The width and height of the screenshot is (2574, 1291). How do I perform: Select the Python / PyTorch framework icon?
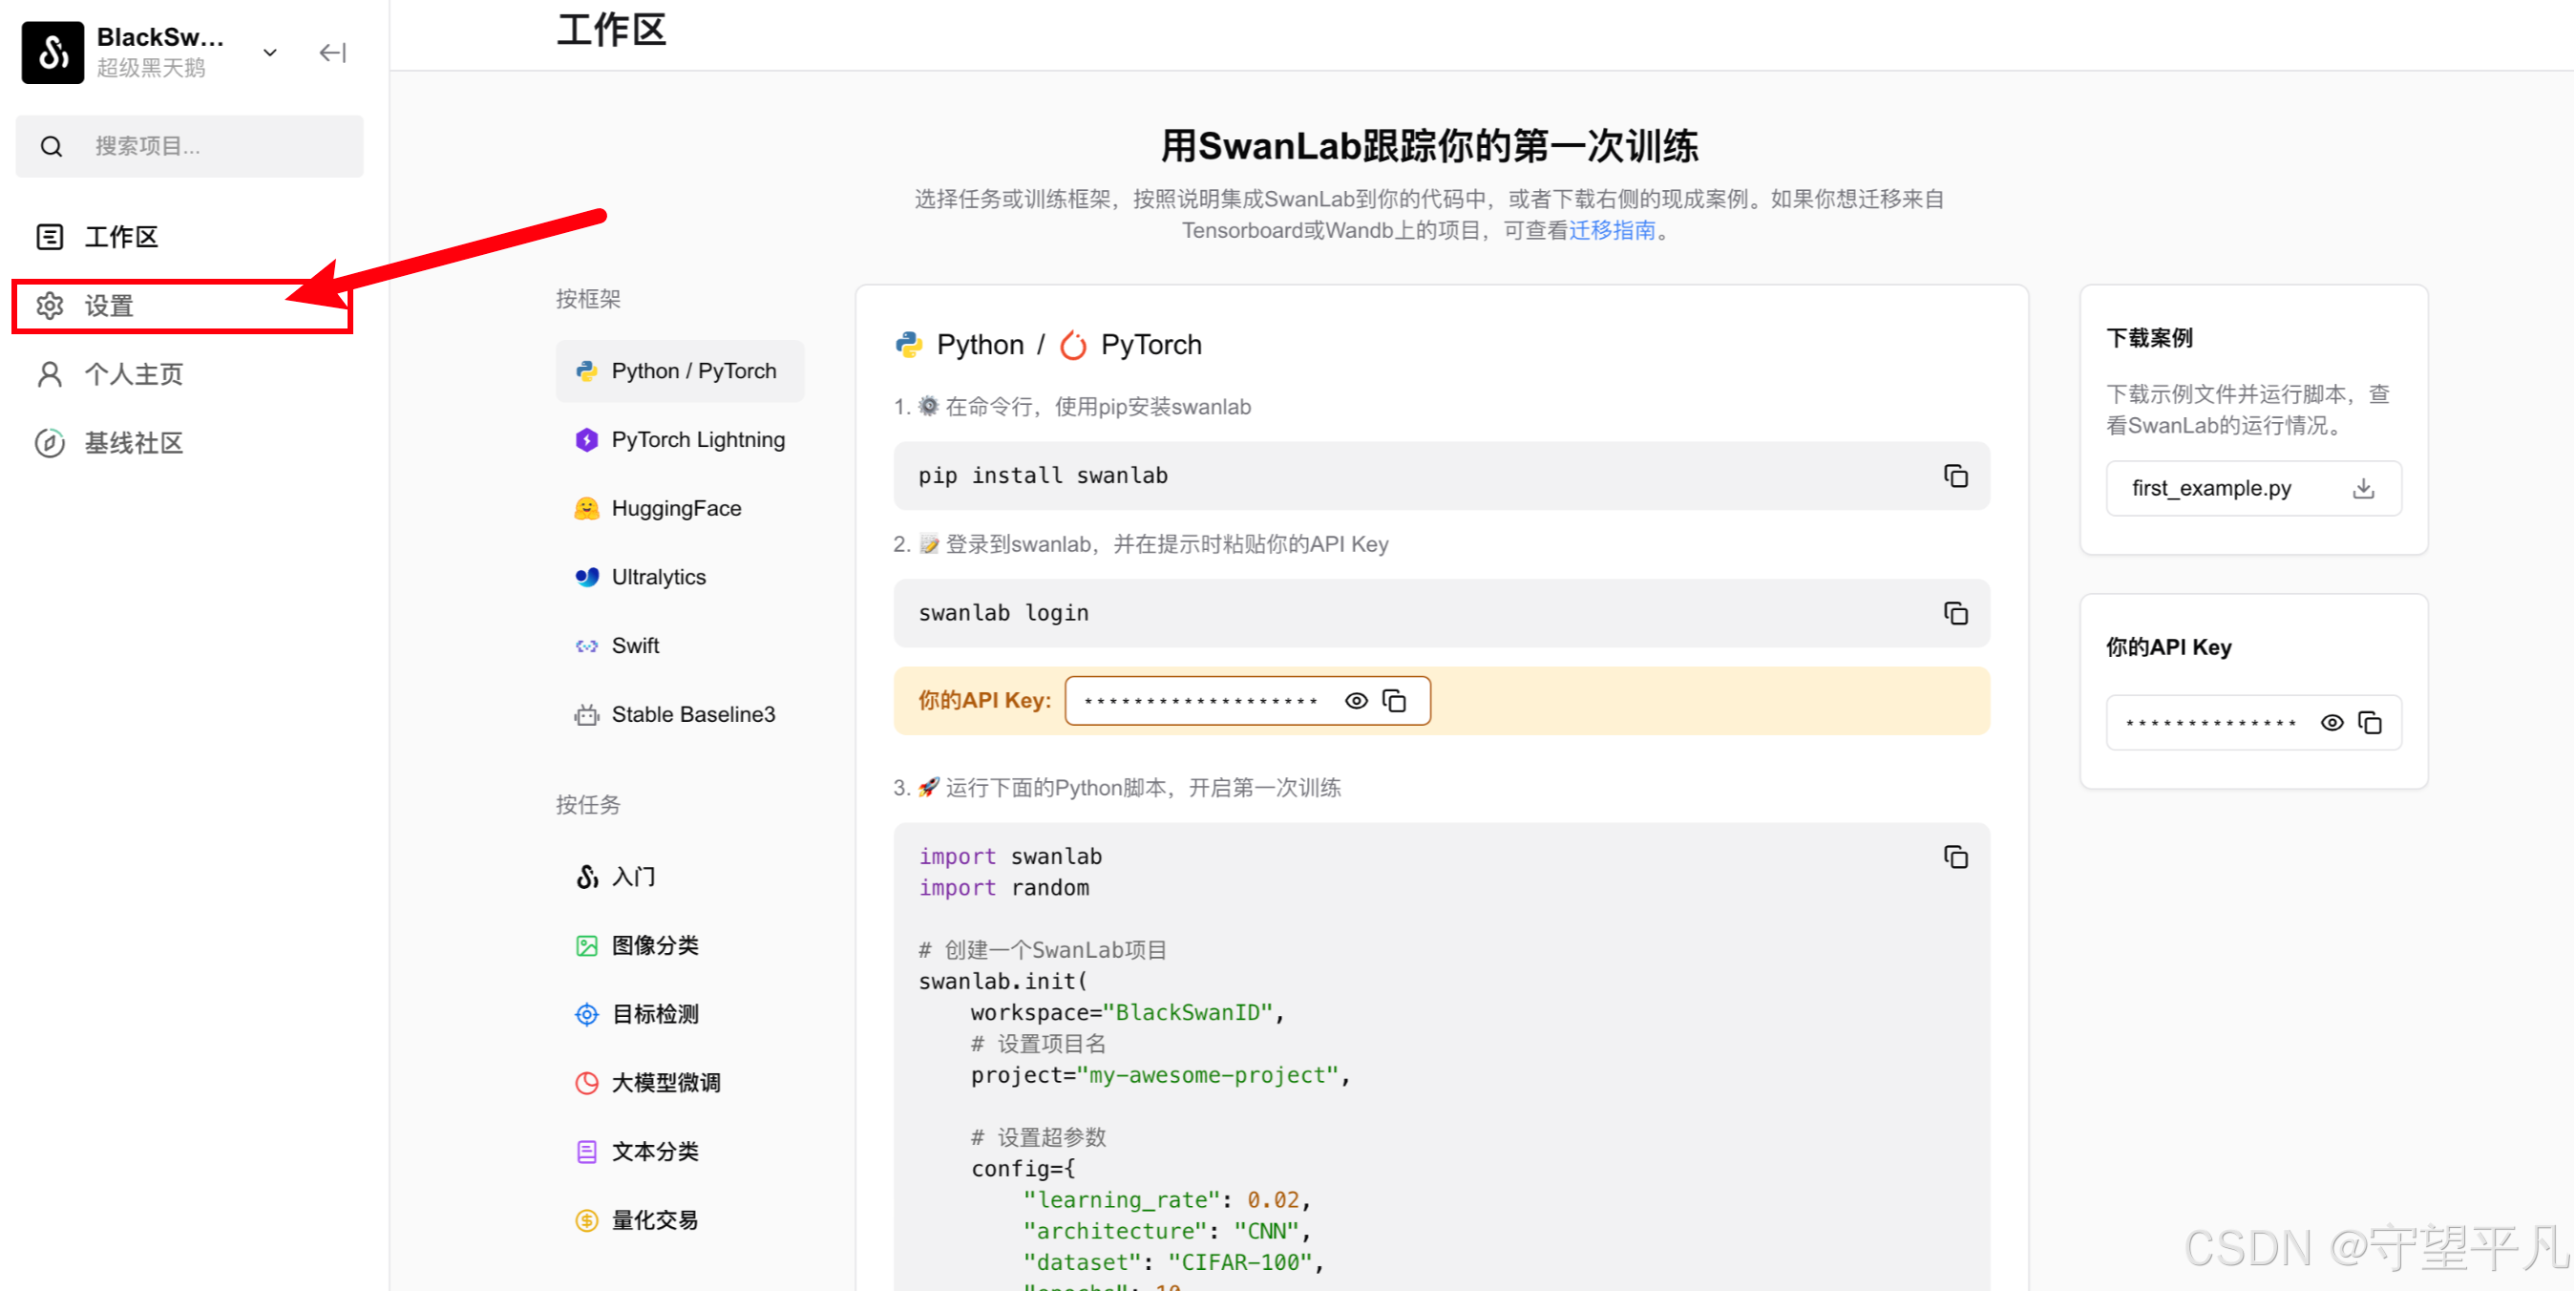(680, 370)
